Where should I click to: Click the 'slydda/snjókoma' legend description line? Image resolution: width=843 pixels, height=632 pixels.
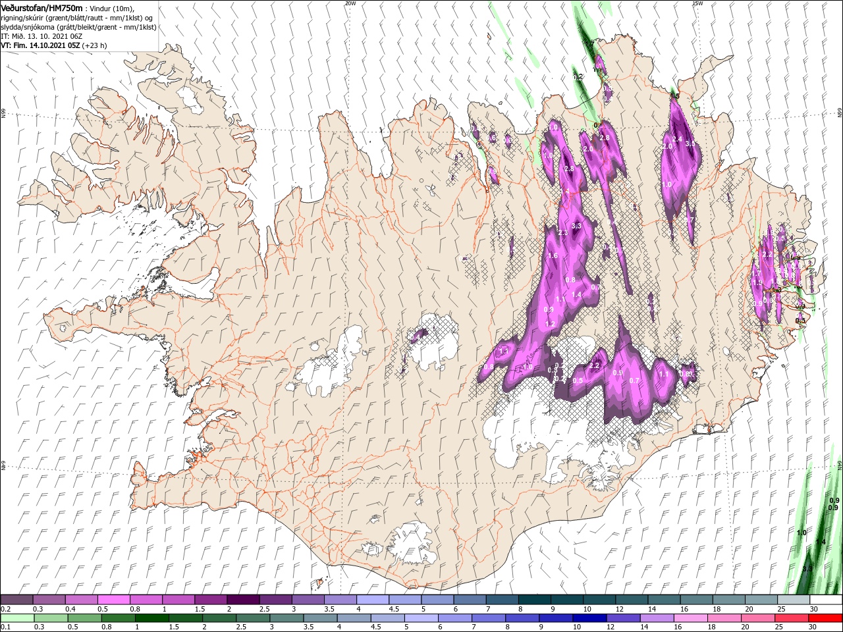click(x=78, y=26)
